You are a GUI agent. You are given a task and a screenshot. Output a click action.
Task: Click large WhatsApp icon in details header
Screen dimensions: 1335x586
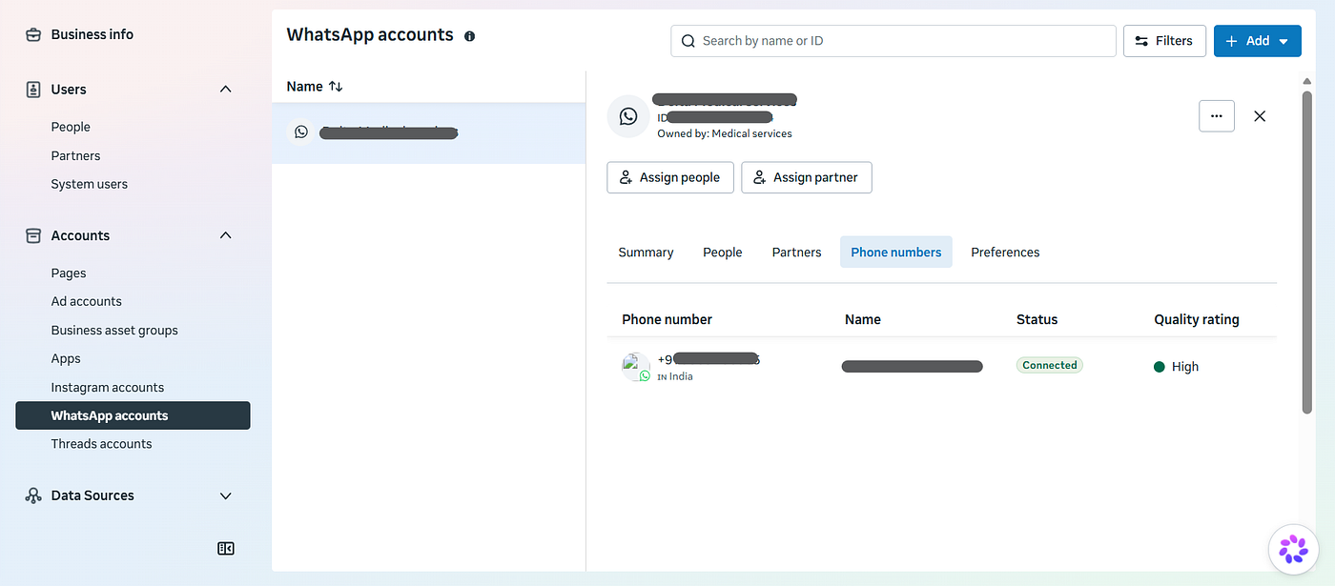[x=628, y=116]
